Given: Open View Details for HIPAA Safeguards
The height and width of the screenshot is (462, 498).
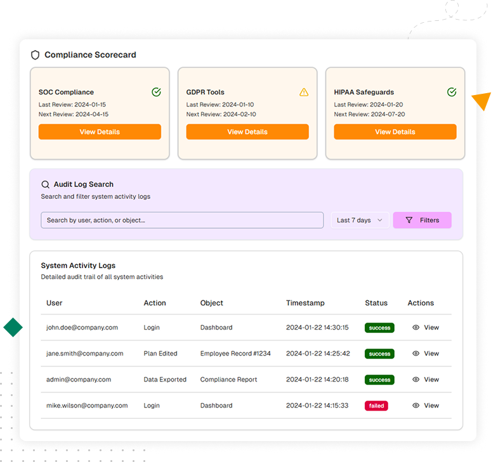Looking at the screenshot, I should click(395, 132).
